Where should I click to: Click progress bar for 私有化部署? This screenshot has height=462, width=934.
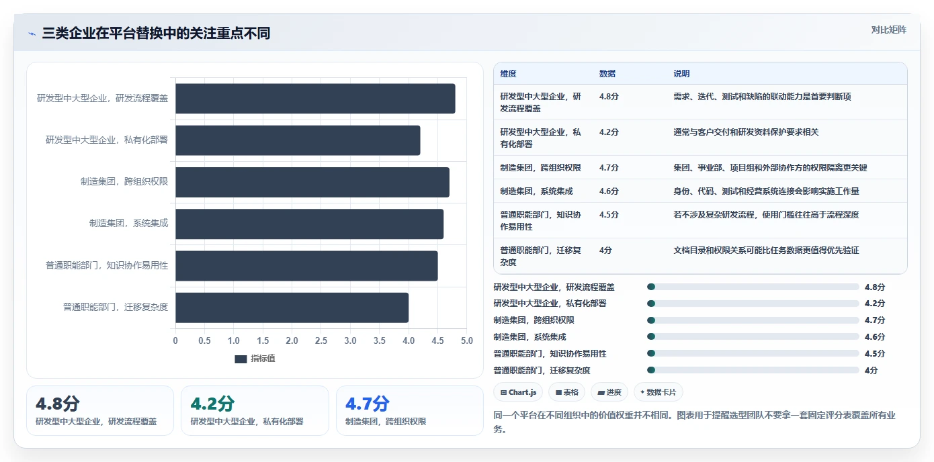click(x=753, y=304)
